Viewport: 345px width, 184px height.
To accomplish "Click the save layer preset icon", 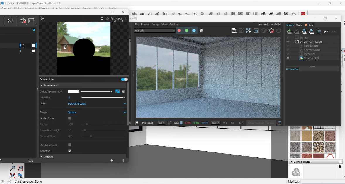I will (304, 32).
